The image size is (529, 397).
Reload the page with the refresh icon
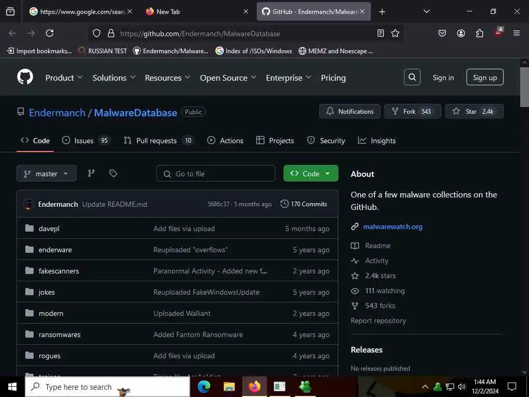pos(50,33)
